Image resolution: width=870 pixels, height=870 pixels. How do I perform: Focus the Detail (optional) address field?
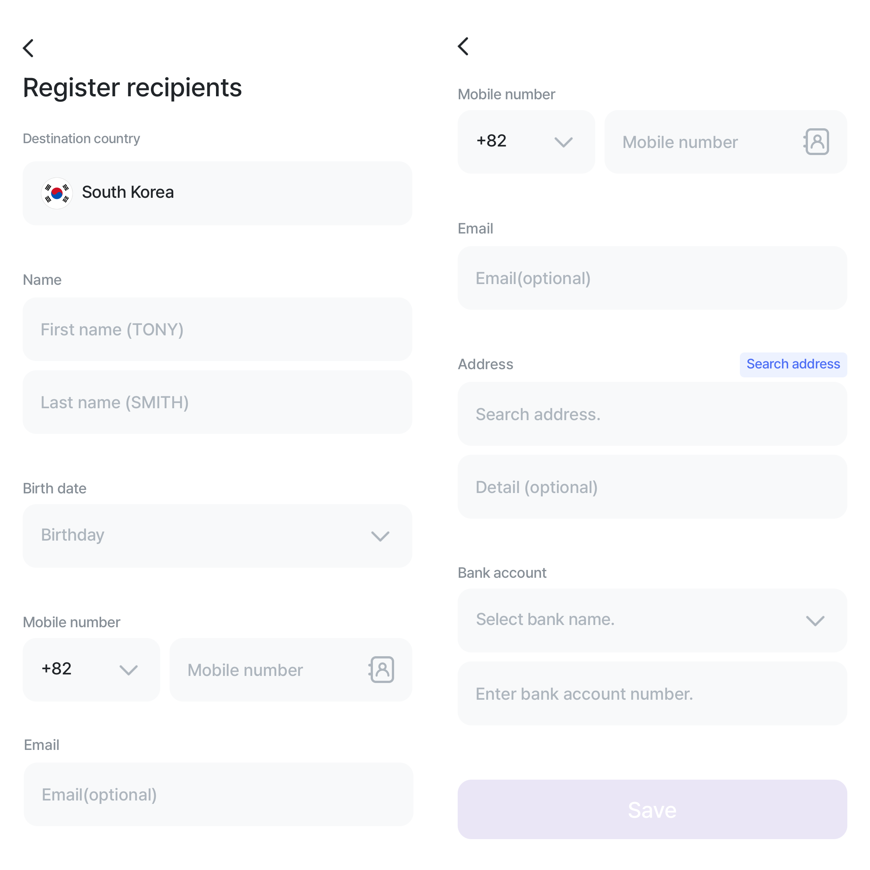652,487
